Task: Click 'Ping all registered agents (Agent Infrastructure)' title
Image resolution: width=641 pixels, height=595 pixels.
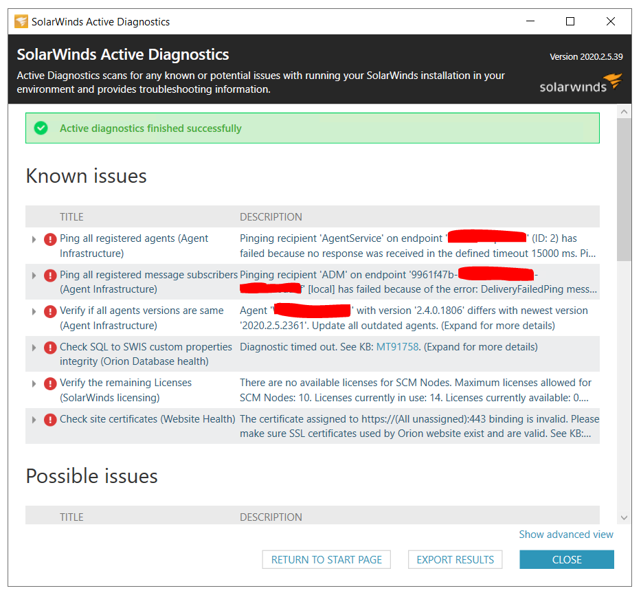Action: (134, 246)
